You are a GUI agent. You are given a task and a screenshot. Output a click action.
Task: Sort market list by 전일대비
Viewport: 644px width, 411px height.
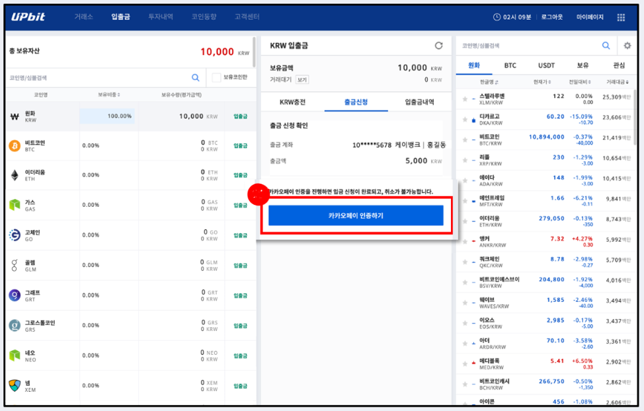click(579, 82)
